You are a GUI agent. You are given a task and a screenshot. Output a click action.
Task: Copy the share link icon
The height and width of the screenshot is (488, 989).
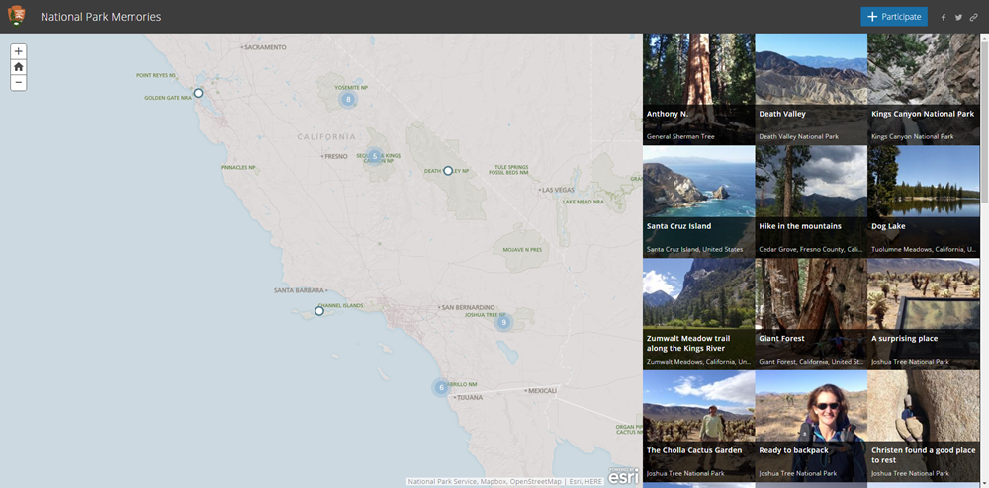click(x=974, y=17)
